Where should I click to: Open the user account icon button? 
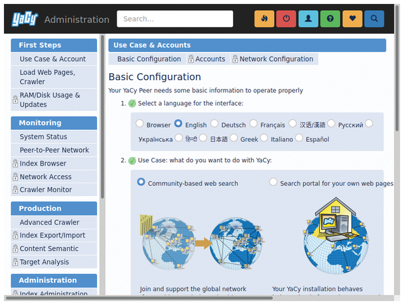[308, 19]
